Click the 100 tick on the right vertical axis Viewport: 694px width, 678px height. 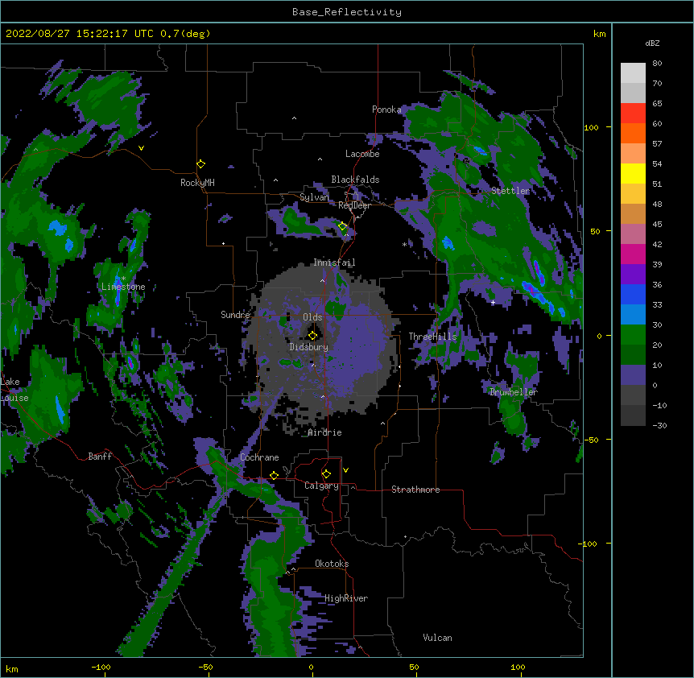[x=591, y=127]
